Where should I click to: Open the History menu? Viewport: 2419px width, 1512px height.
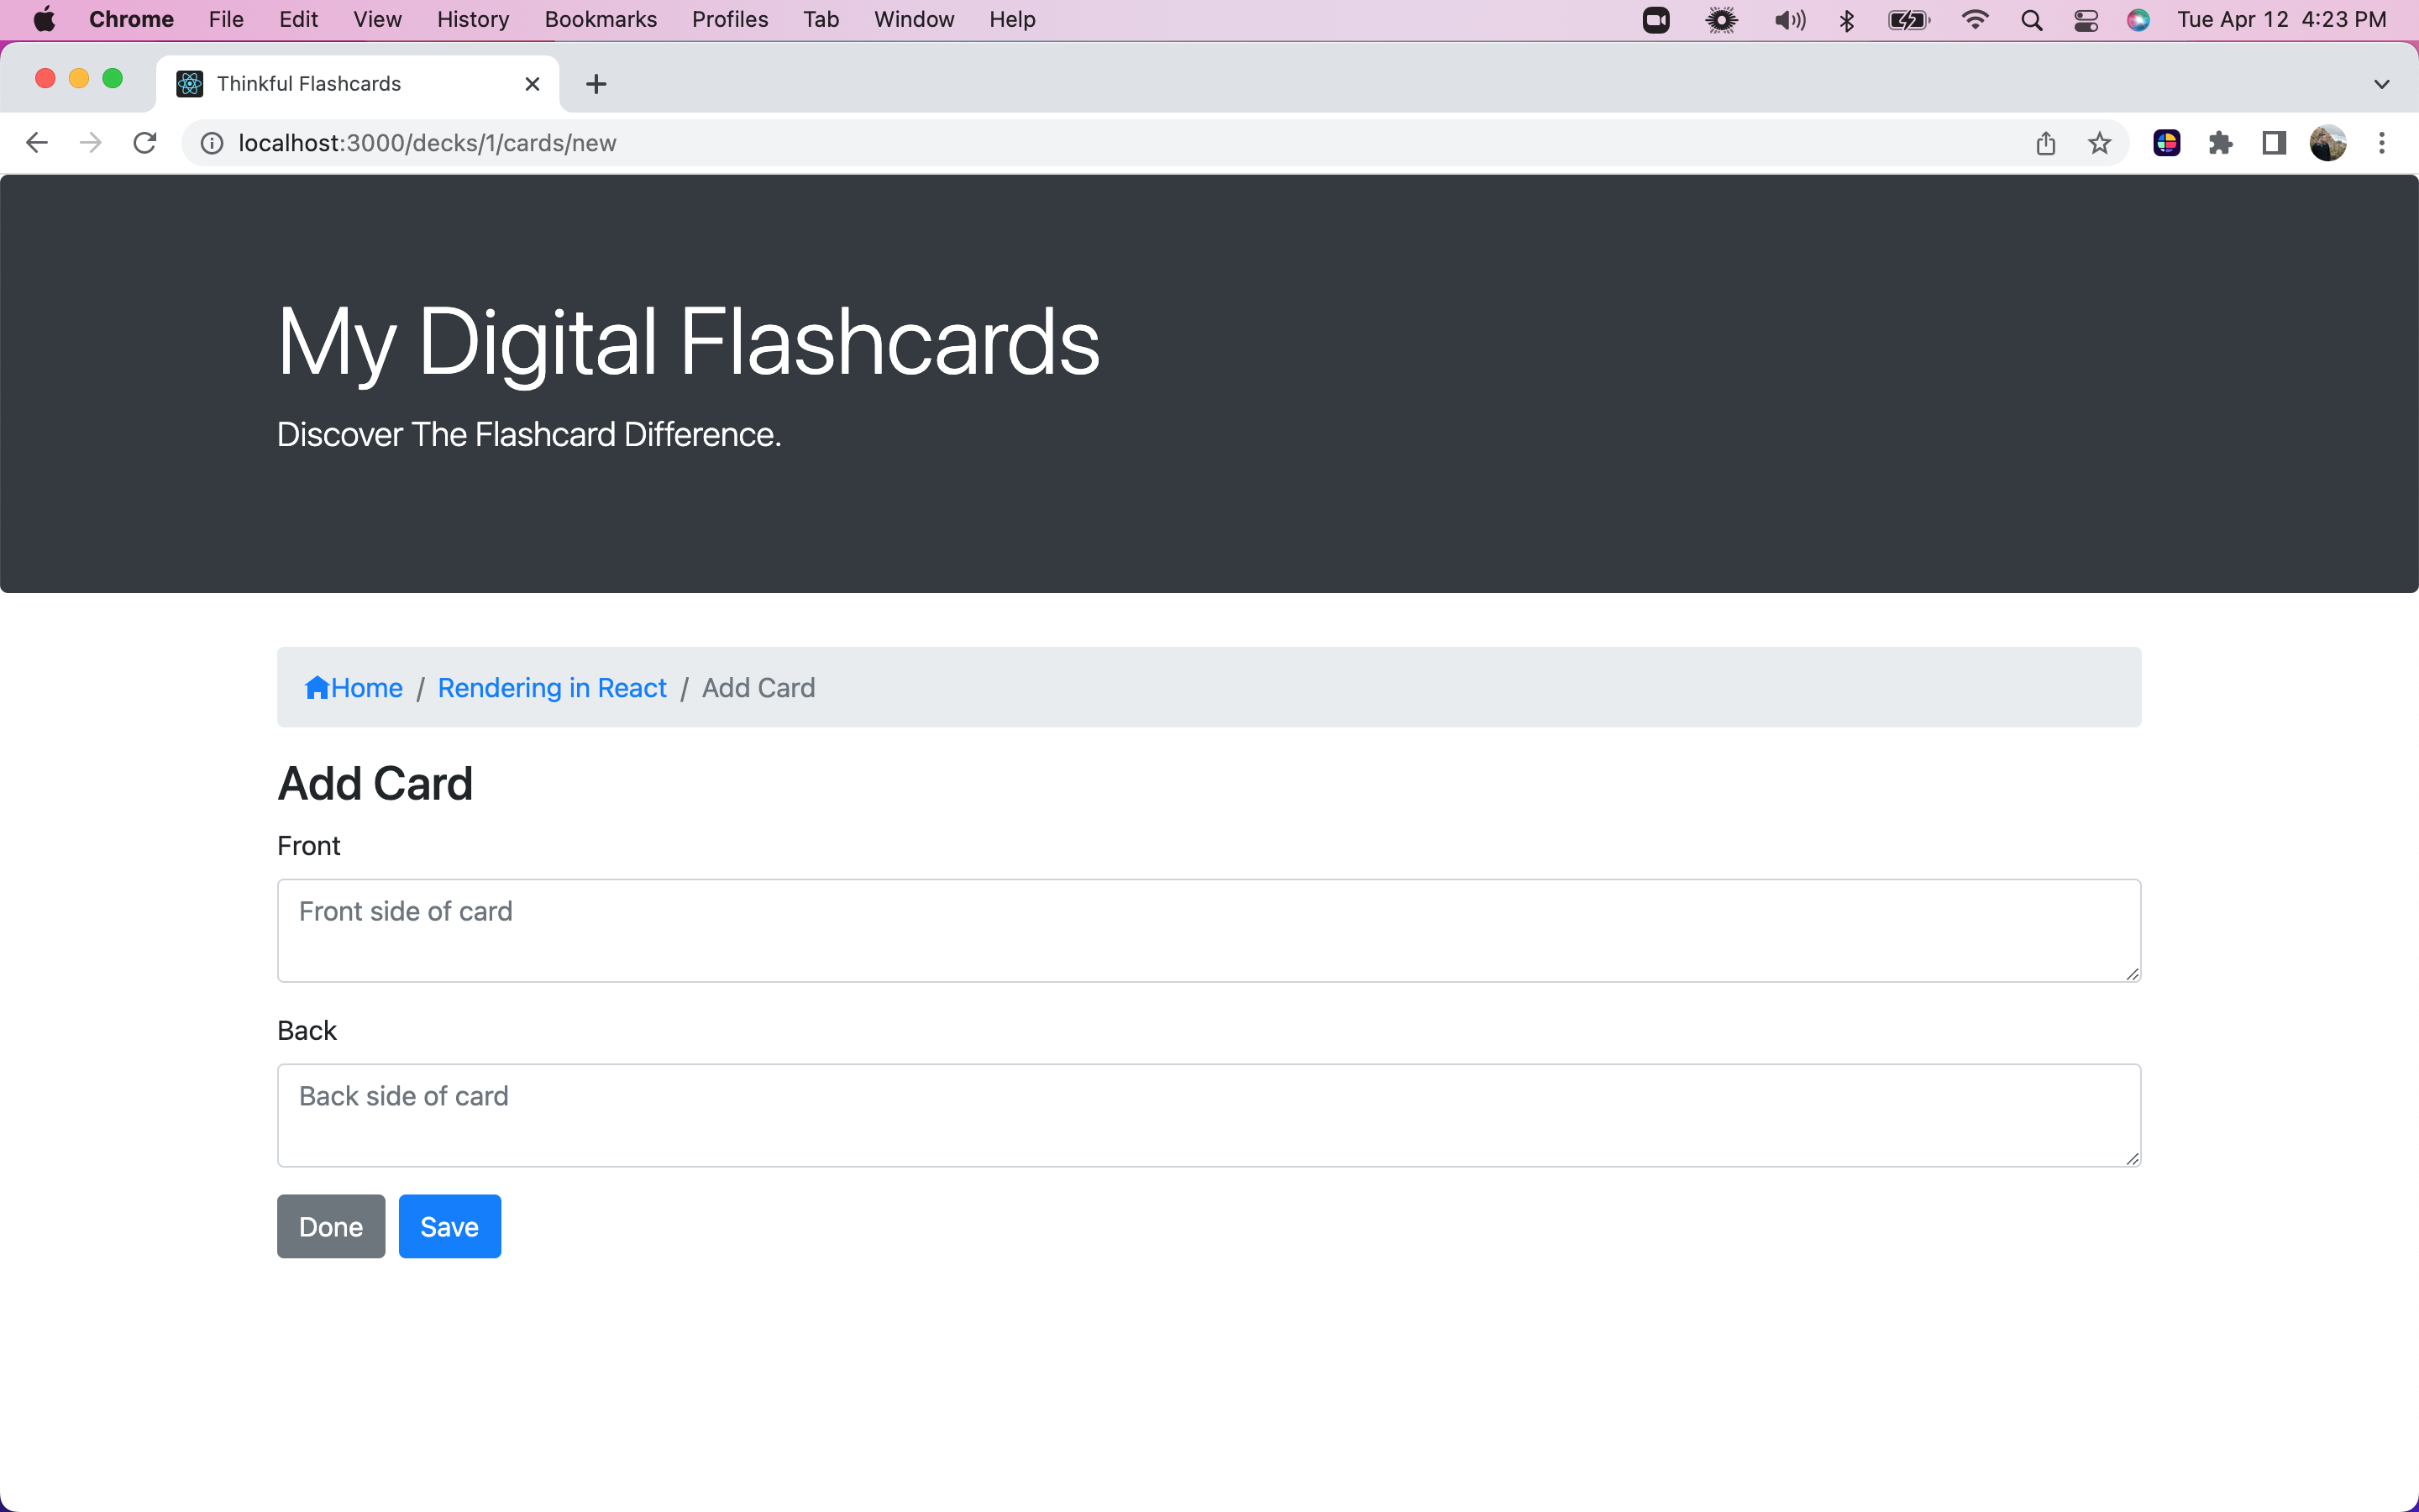(472, 20)
